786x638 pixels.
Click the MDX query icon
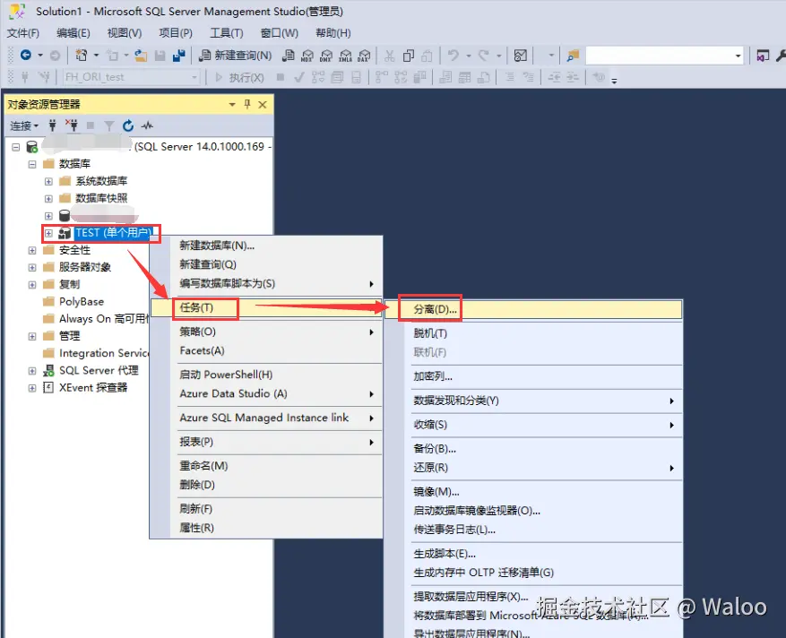click(x=307, y=56)
